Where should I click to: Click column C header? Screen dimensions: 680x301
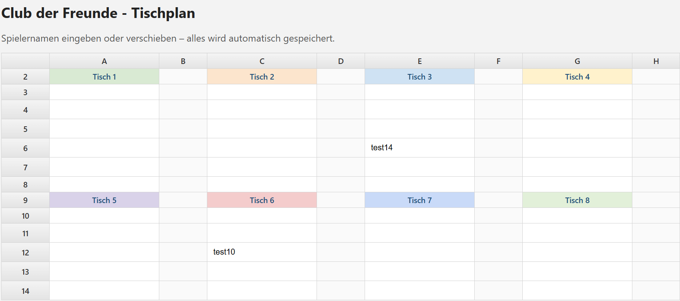click(x=262, y=61)
